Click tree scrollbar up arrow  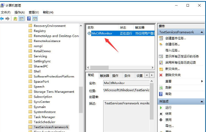(x=81, y=26)
